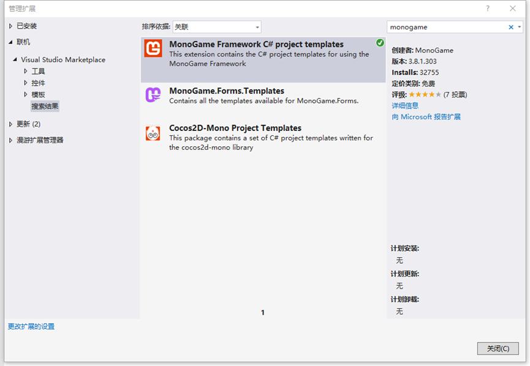The width and height of the screenshot is (530, 366).
Task: Expand the 更新 (2) node
Action: 10,124
